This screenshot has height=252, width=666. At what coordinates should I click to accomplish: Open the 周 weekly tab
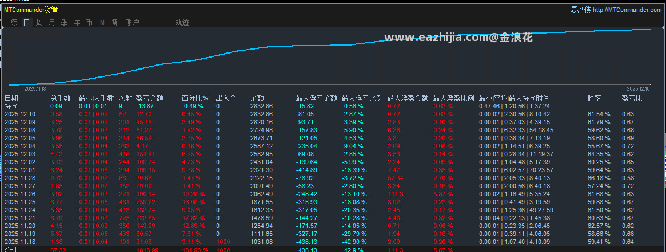(39, 22)
